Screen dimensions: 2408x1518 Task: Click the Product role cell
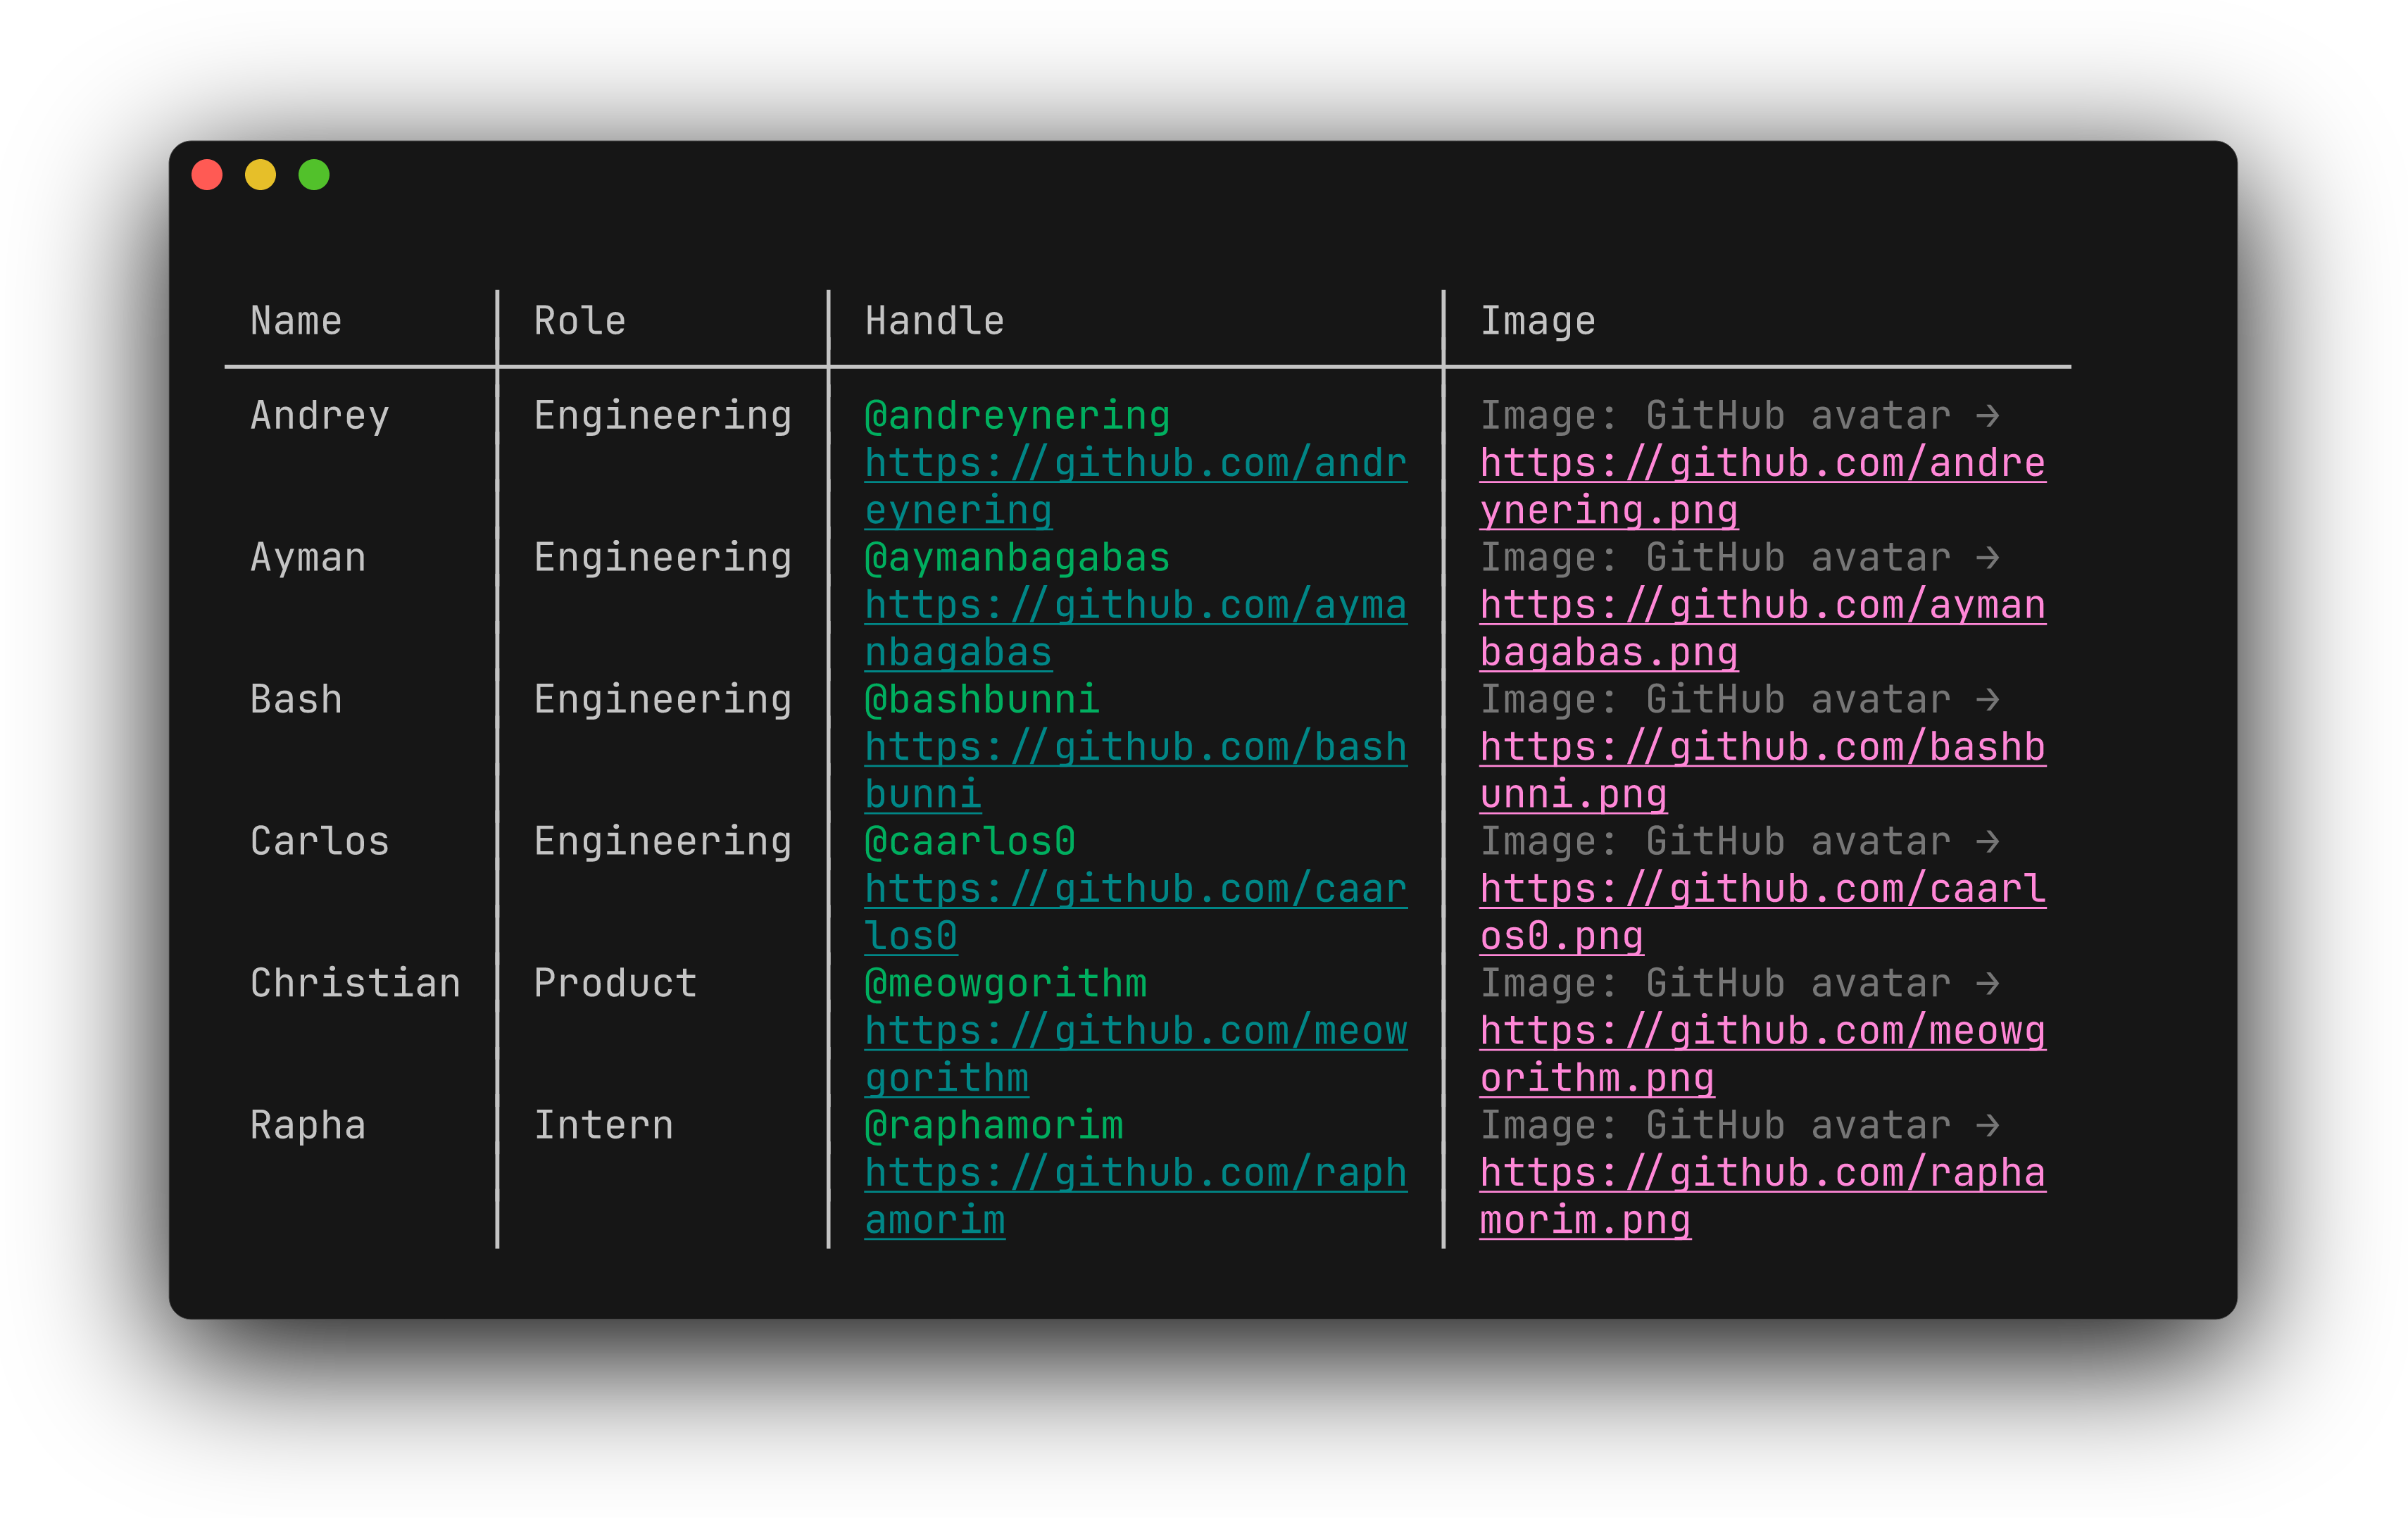pos(615,983)
